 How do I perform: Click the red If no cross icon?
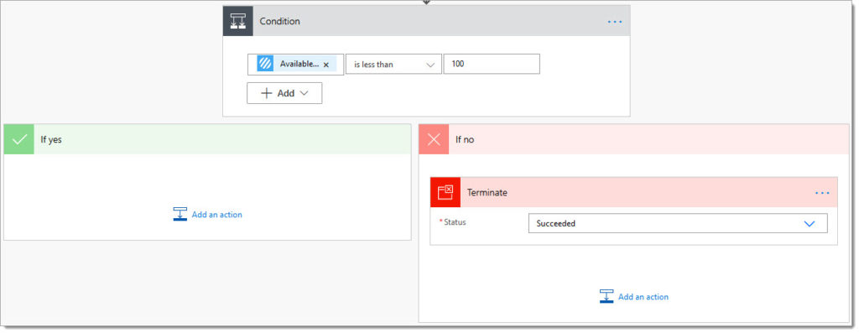[434, 139]
